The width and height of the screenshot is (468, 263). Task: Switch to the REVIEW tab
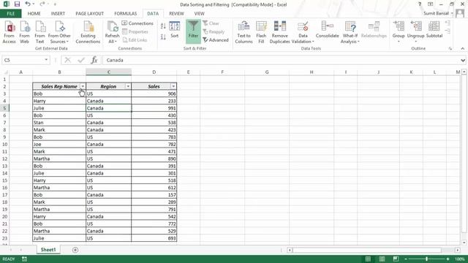pyautogui.click(x=176, y=13)
